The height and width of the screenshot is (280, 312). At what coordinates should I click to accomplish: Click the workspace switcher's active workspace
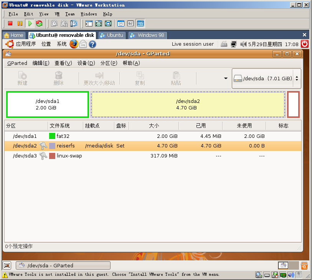[283, 265]
